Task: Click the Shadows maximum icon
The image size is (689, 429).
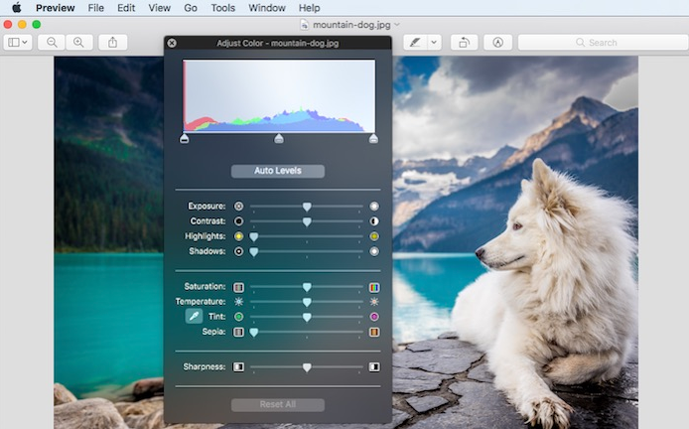Action: tap(374, 251)
